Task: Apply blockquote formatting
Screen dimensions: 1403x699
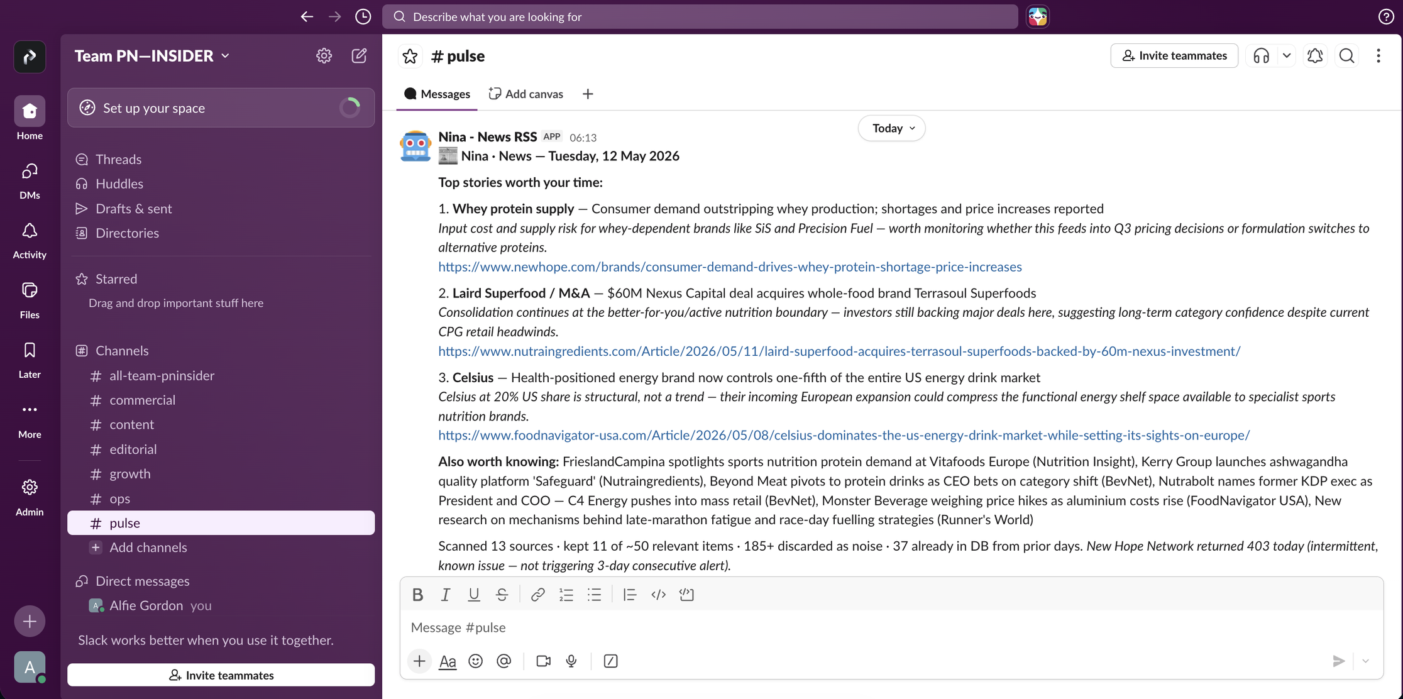Action: (629, 595)
